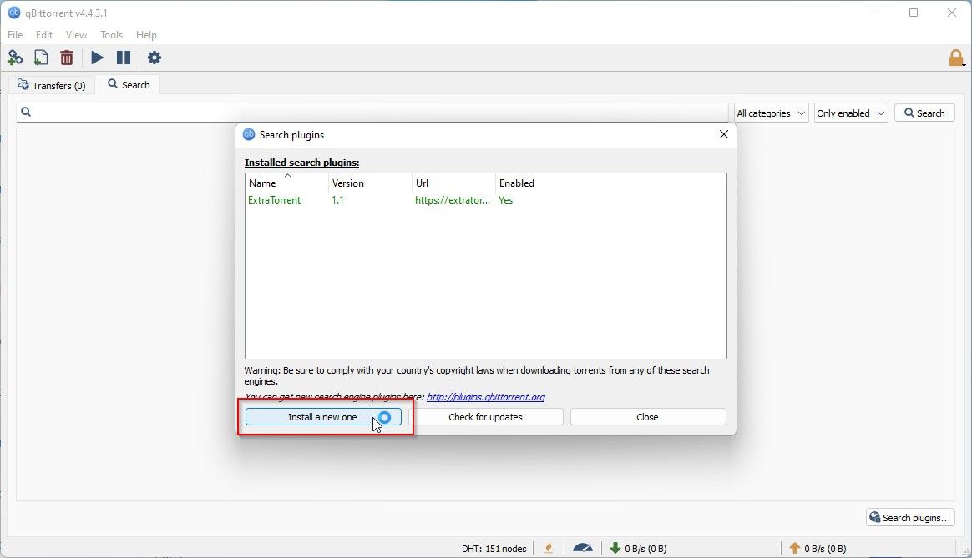Image resolution: width=972 pixels, height=558 pixels.
Task: Sort plugins by Version column header
Action: 370,183
